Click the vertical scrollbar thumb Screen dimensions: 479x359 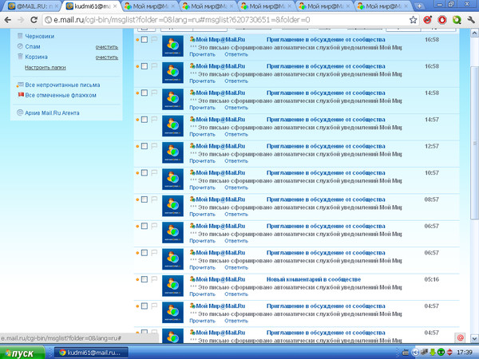[474, 142]
